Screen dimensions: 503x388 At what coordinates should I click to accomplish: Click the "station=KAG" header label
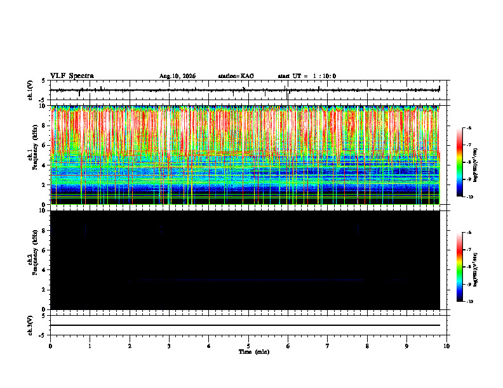(x=236, y=76)
